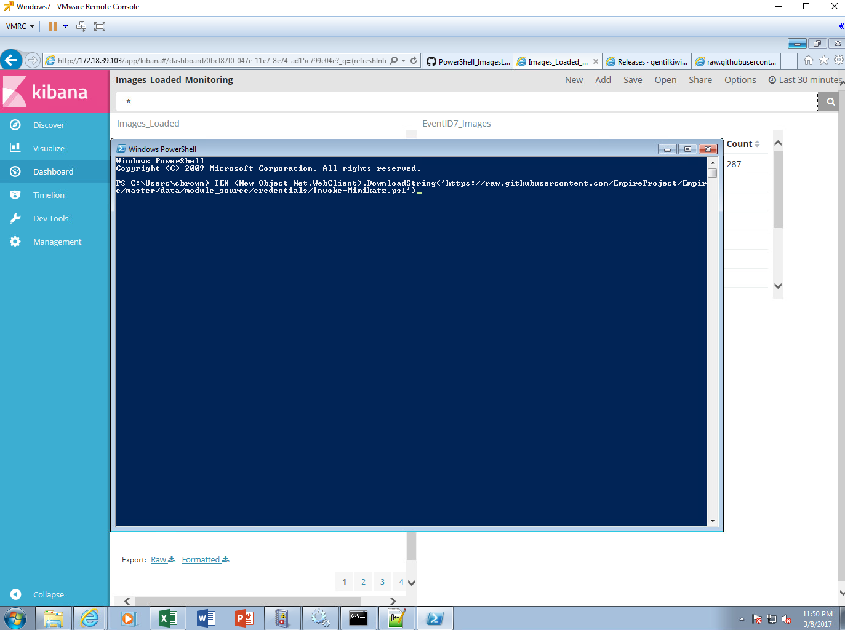Click the right arrow of horizontal scrollbar

click(393, 601)
